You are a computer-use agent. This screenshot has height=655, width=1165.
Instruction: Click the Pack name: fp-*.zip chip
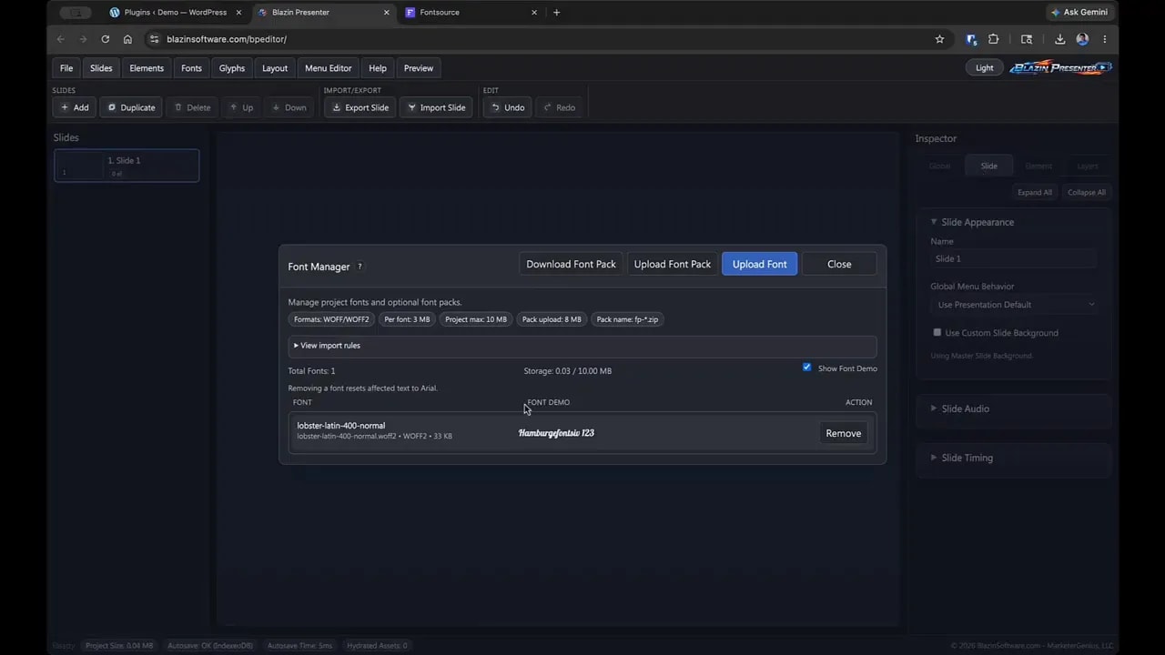pyautogui.click(x=628, y=319)
